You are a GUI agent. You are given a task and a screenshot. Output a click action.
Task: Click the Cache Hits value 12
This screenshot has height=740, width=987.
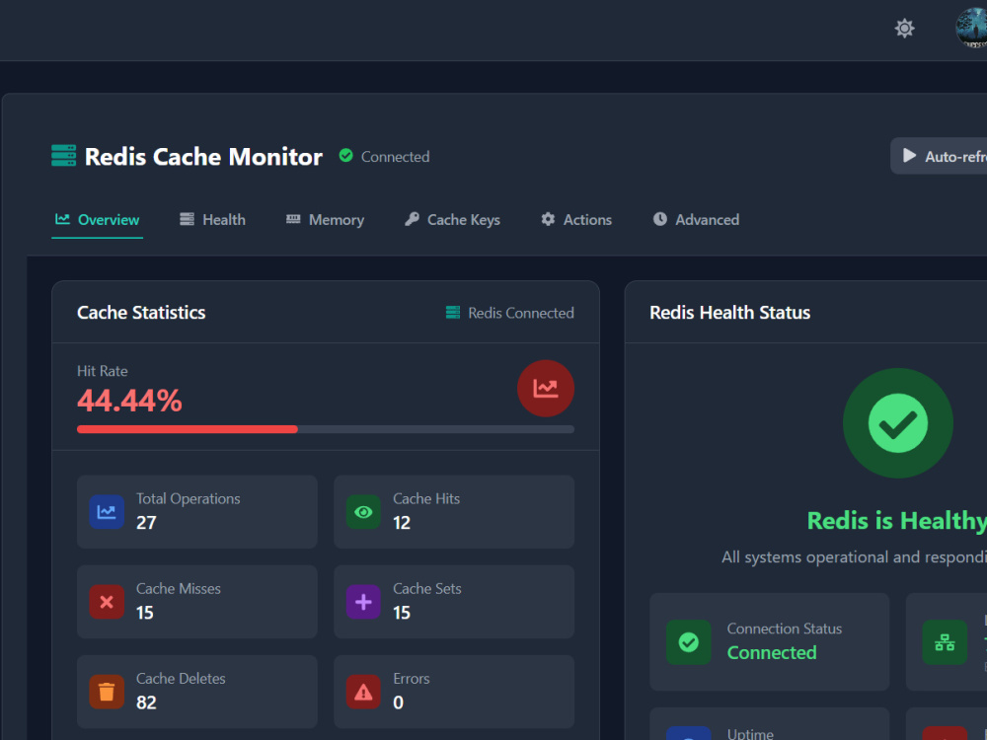point(402,522)
